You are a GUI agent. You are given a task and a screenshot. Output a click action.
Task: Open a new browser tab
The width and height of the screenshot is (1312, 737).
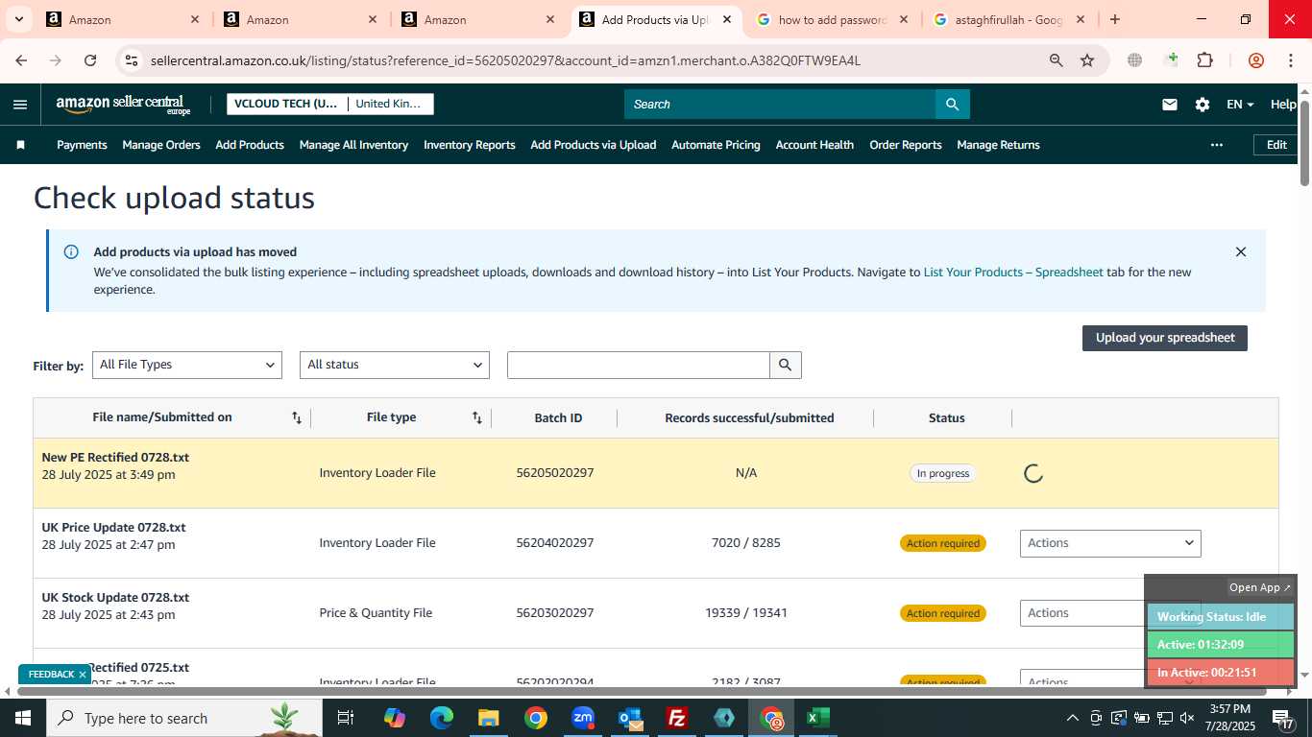(1114, 19)
